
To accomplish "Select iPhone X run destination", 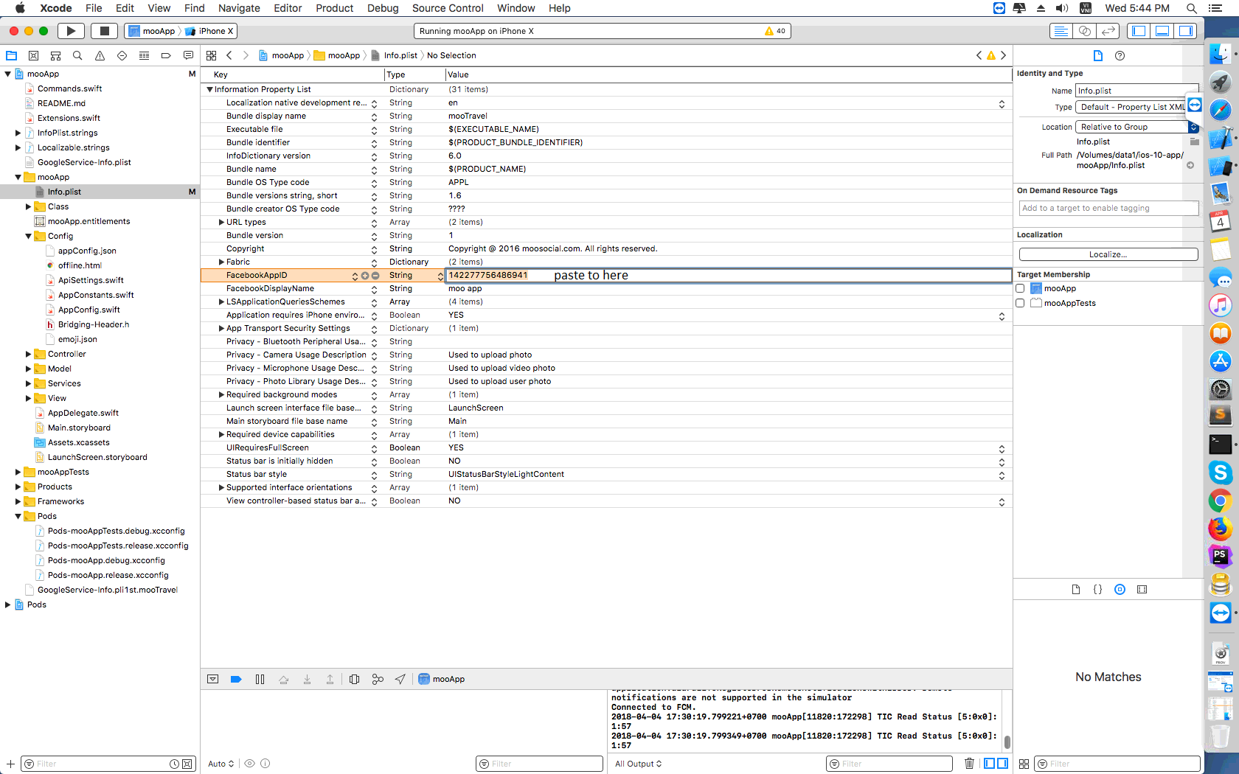I will click(x=209, y=31).
